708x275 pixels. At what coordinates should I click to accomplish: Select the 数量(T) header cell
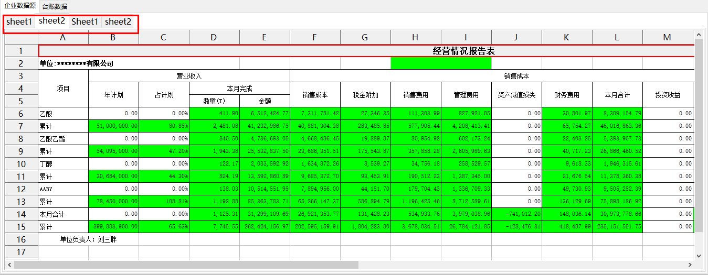214,101
